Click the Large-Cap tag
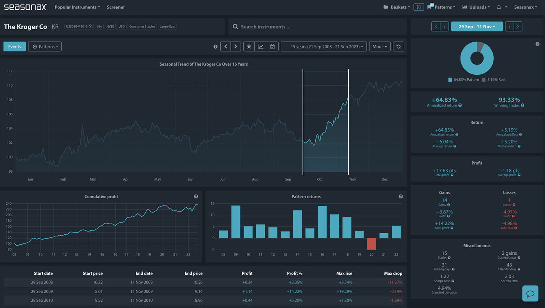This screenshot has height=308, width=545. 167,26
